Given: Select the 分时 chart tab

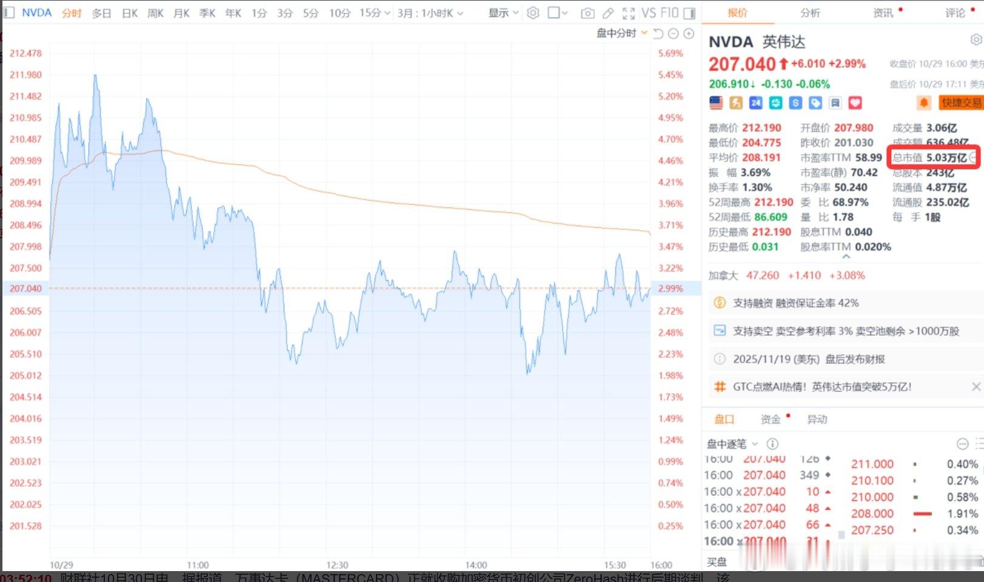Looking at the screenshot, I should click(x=72, y=13).
